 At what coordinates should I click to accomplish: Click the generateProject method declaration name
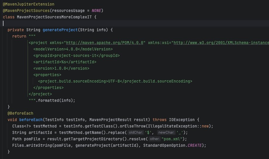tap(60, 30)
